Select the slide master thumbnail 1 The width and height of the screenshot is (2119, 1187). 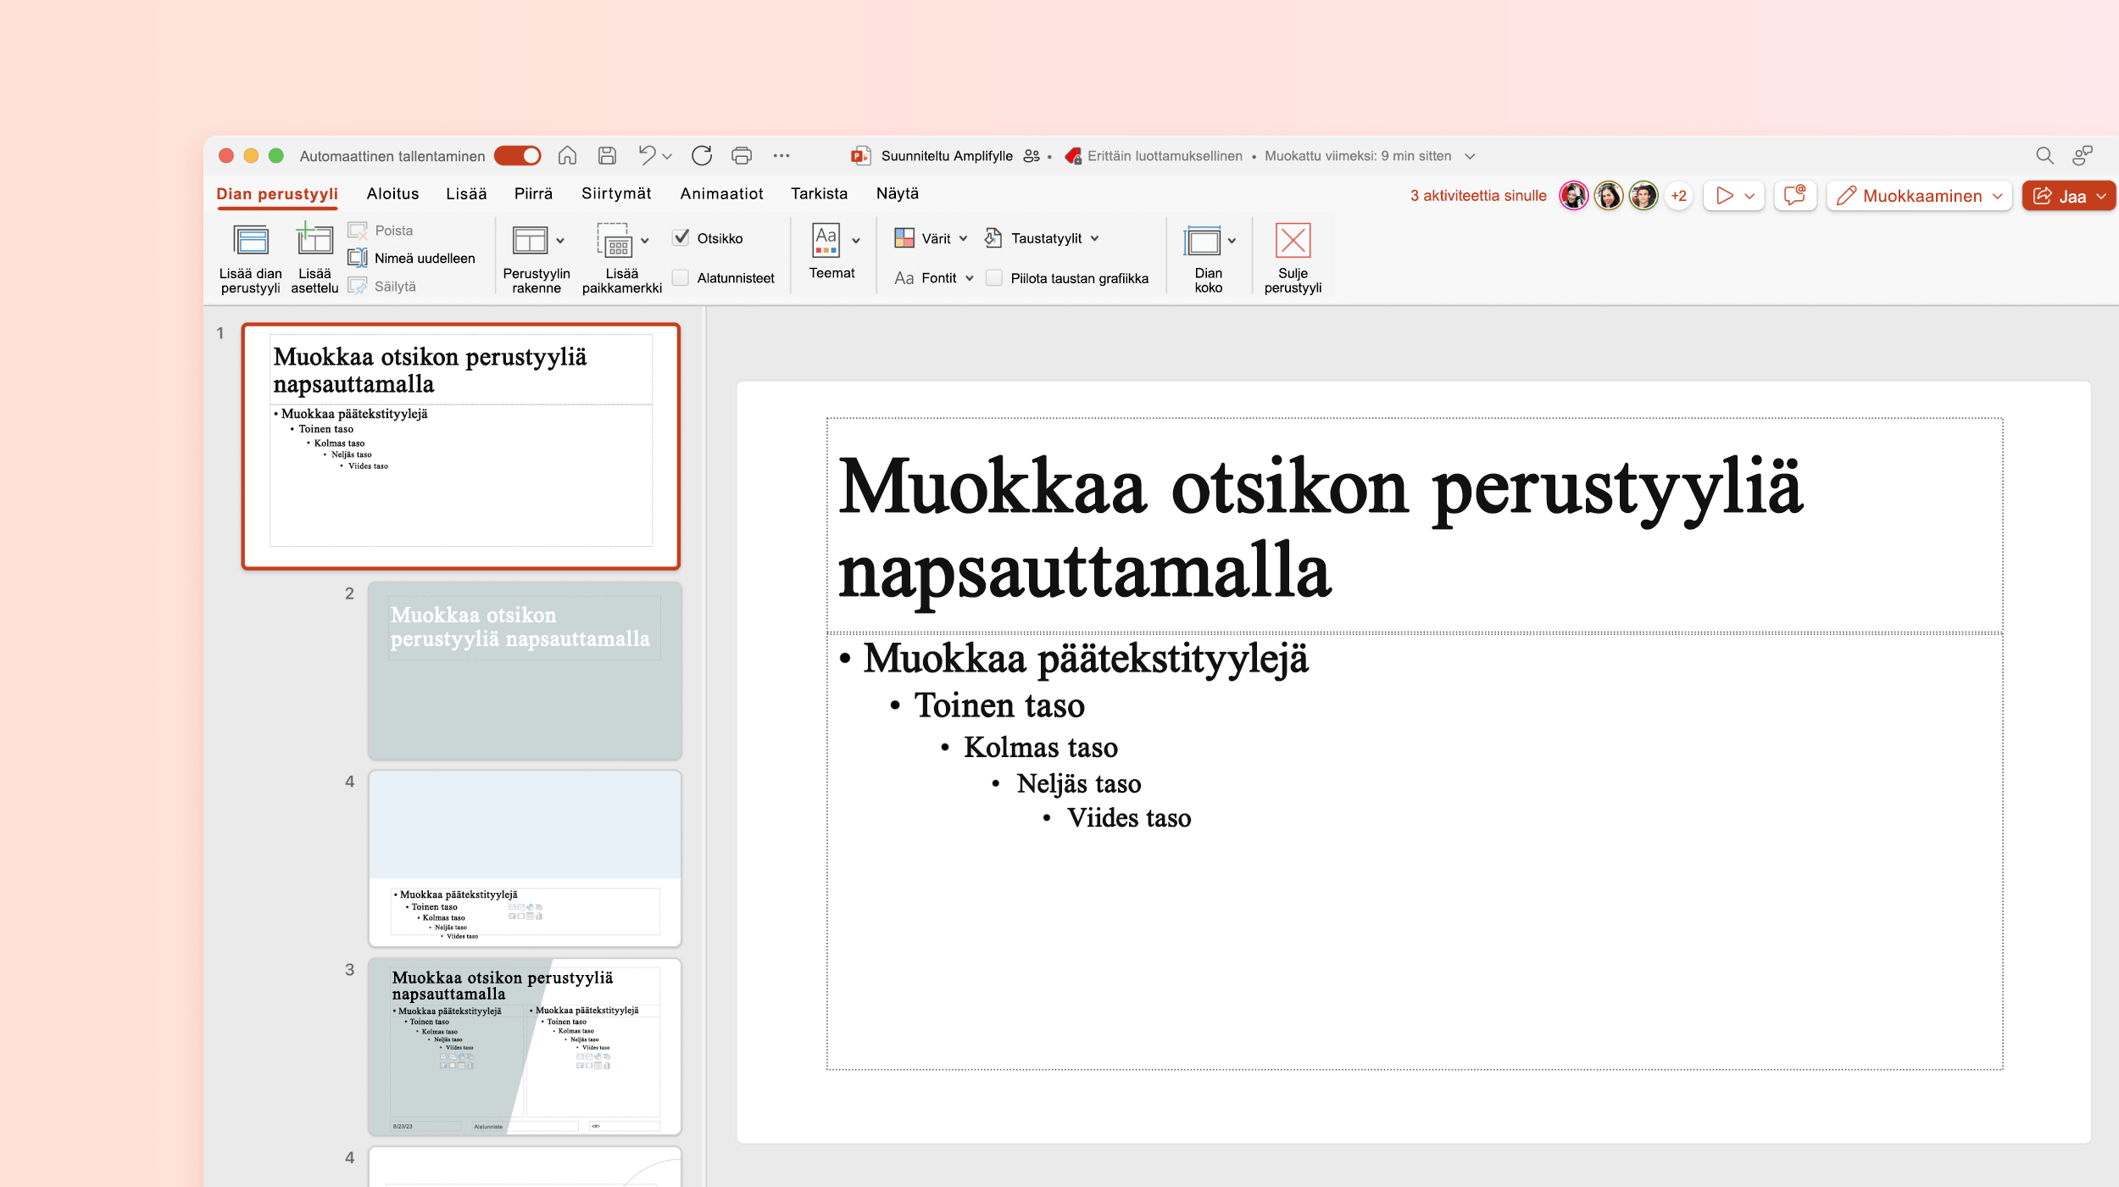point(461,446)
